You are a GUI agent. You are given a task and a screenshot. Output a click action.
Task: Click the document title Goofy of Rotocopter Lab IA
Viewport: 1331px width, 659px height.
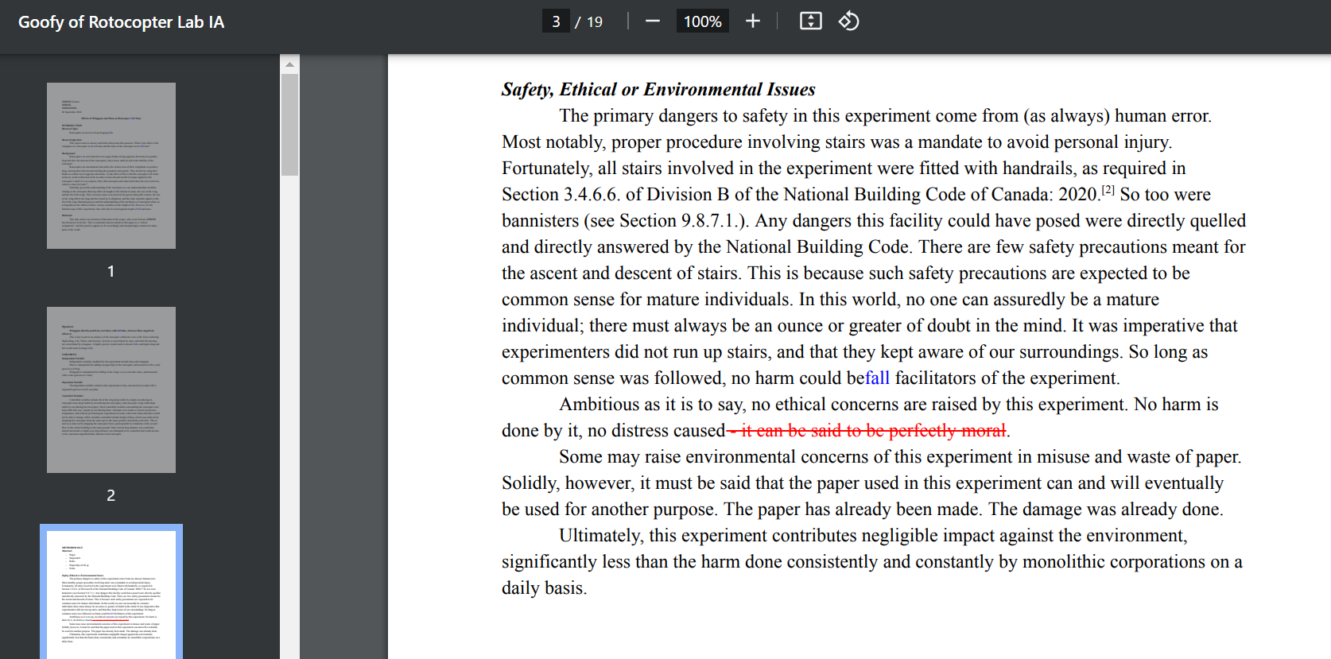[x=121, y=22]
